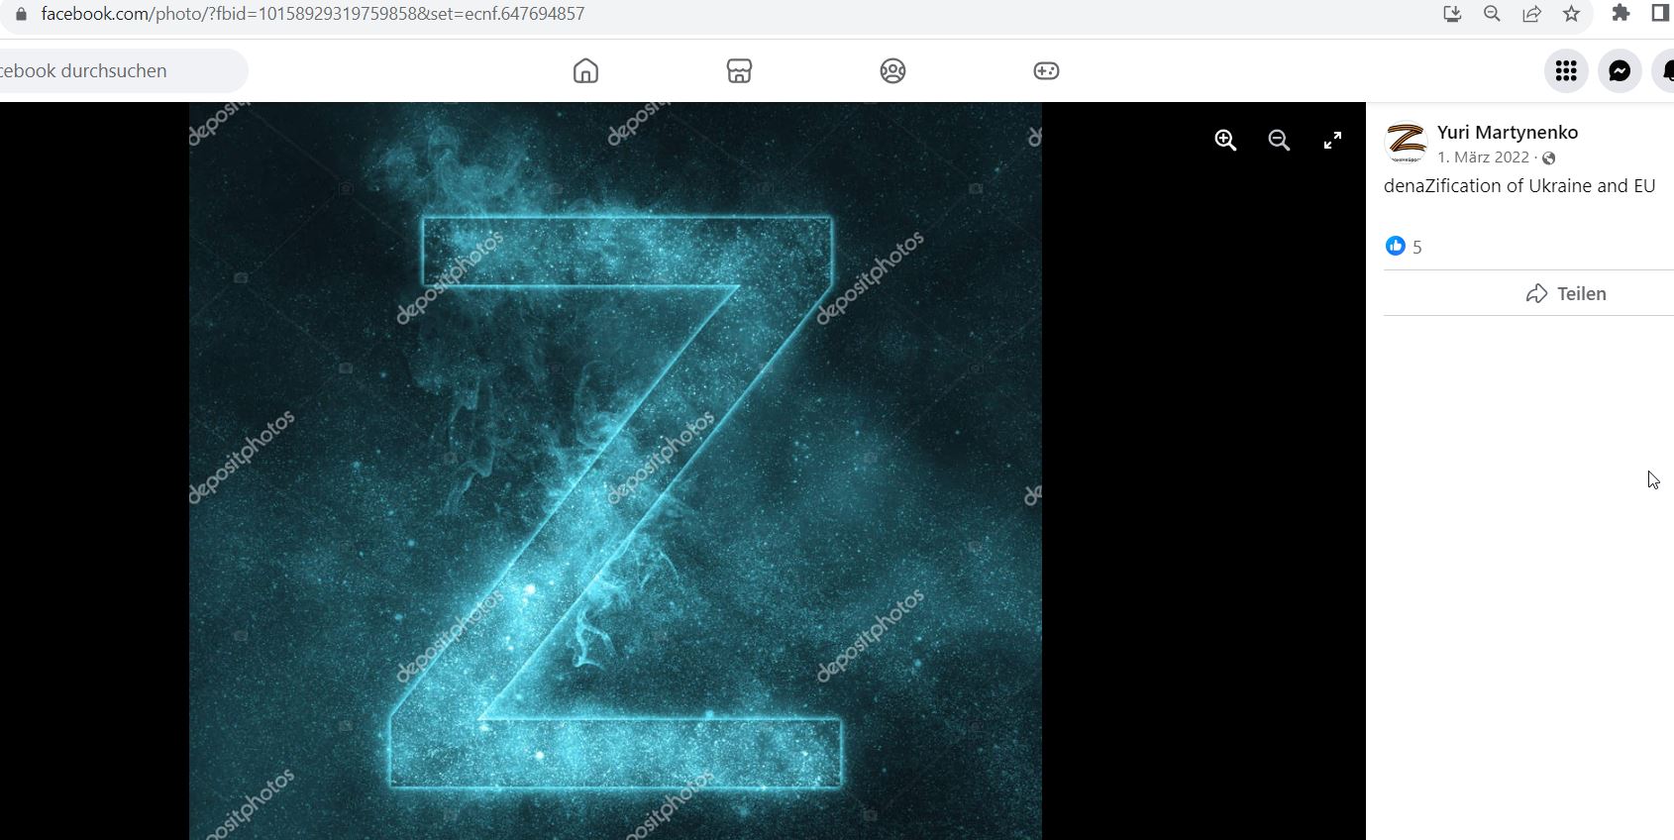The height and width of the screenshot is (840, 1674).
Task: Click the browser zoom magnifier icon
Action: click(1492, 14)
